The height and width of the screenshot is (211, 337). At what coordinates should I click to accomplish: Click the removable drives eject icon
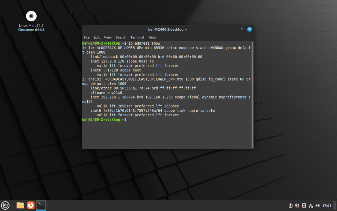304,206
